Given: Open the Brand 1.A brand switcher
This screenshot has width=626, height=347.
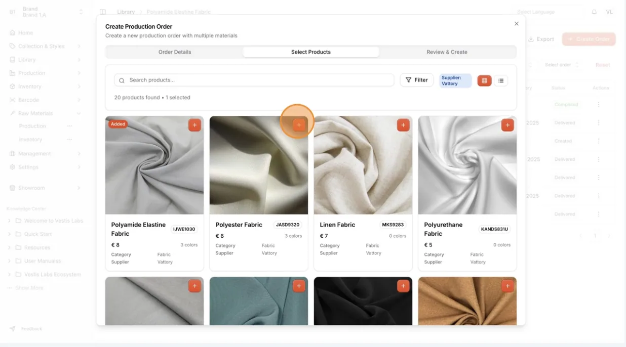Looking at the screenshot, I should pos(46,12).
